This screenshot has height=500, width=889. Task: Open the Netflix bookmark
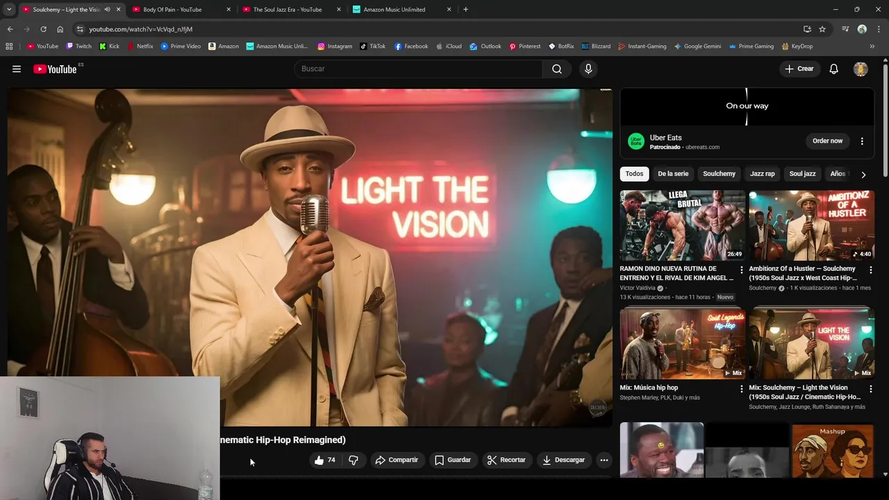pyautogui.click(x=140, y=47)
